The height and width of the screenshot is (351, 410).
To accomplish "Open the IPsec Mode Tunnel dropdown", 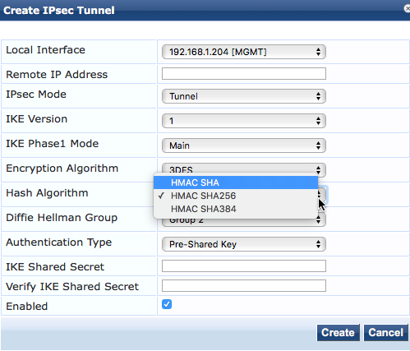I will [244, 96].
